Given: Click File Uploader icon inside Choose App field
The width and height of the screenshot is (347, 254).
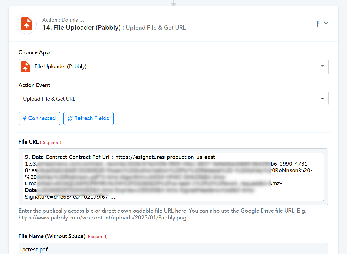Looking at the screenshot, I should pyautogui.click(x=25, y=67).
